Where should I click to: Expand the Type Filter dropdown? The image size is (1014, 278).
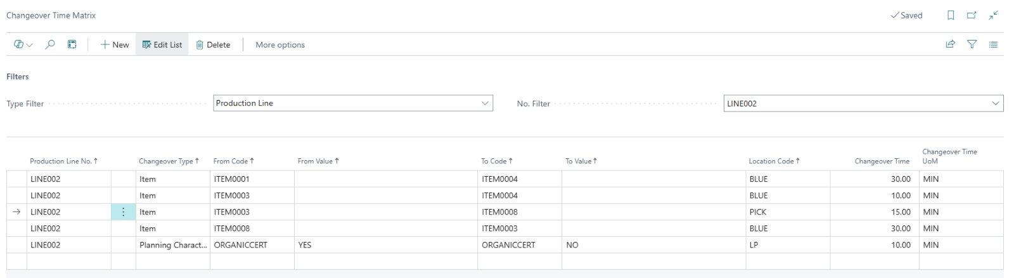(485, 103)
